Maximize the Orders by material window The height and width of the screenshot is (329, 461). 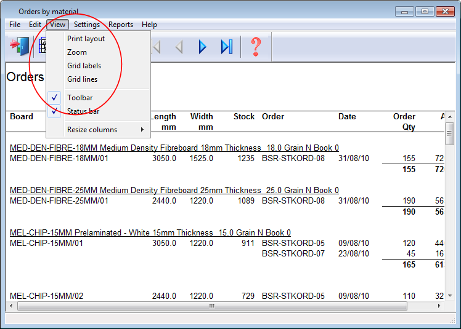point(425,12)
